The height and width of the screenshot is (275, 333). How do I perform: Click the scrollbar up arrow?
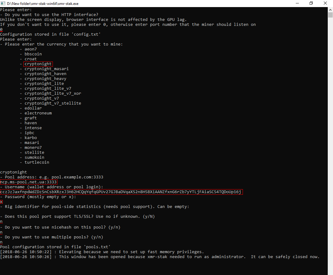click(x=330, y=10)
